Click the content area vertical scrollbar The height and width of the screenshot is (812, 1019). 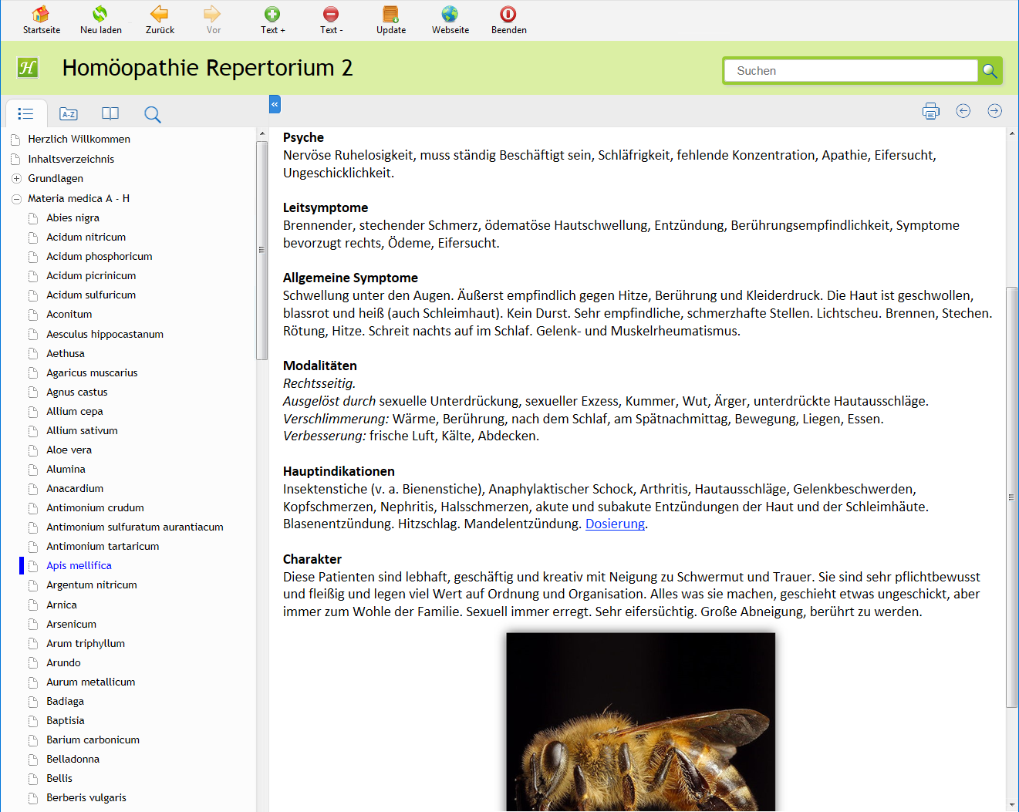pos(1011,497)
